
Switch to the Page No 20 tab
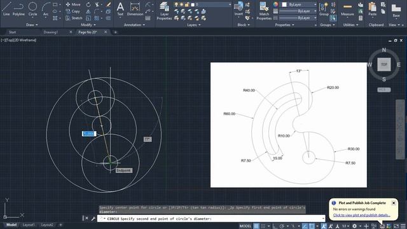pyautogui.click(x=88, y=32)
